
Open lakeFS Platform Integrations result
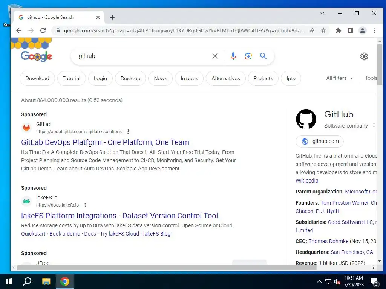119,216
